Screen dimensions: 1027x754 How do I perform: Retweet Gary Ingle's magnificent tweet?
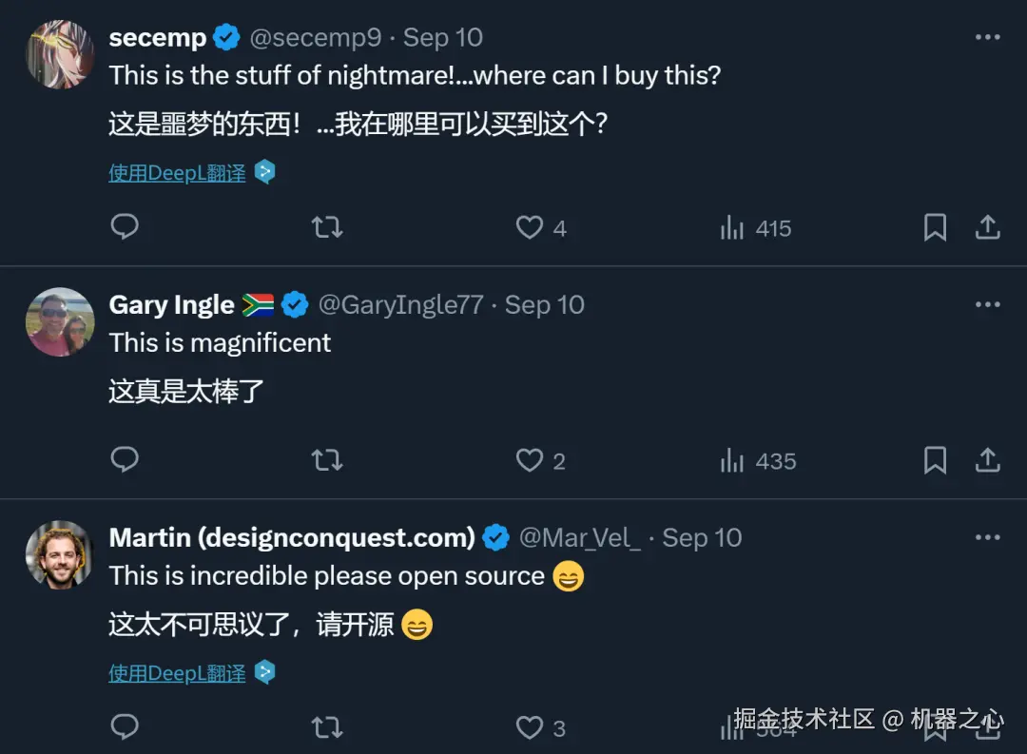pyautogui.click(x=327, y=460)
